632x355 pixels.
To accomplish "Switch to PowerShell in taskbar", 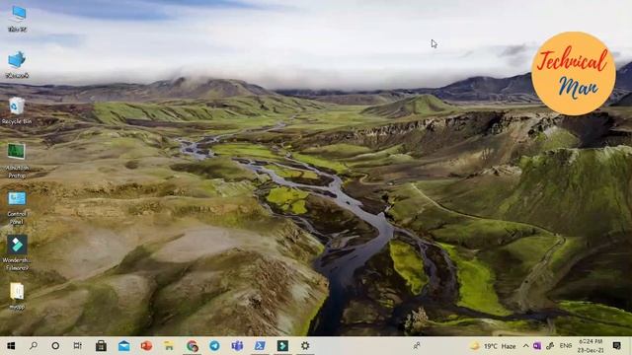I will (260, 346).
